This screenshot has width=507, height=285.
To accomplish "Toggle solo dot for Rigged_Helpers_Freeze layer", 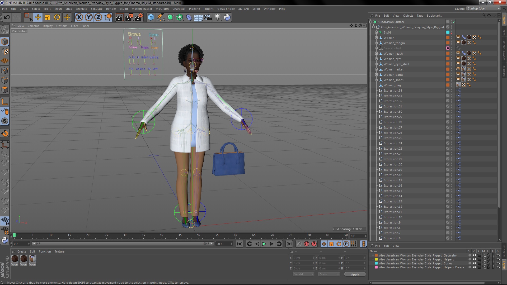I will pyautogui.click(x=470, y=267).
